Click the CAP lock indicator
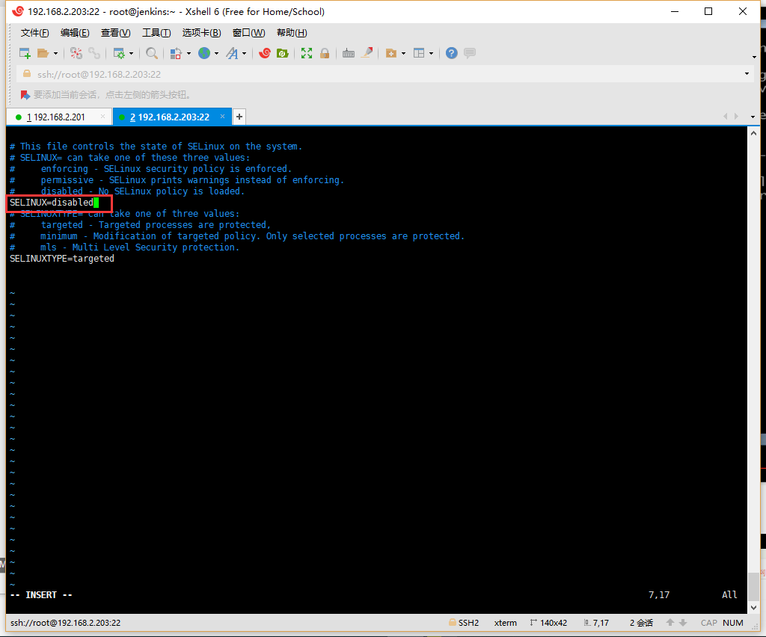The image size is (766, 637). 709,623
